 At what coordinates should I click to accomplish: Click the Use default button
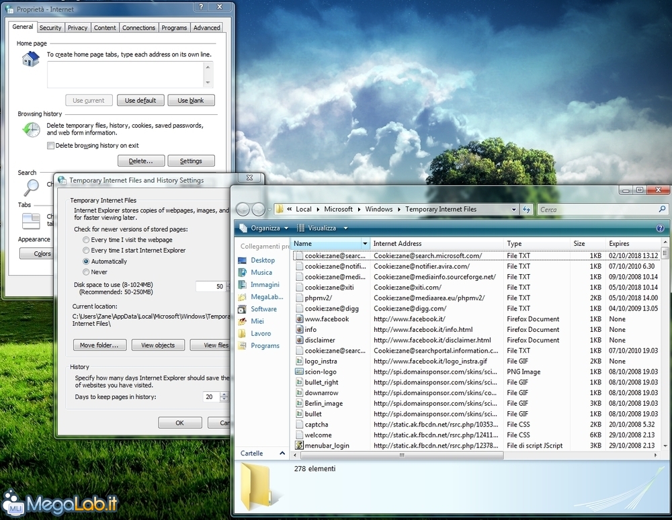click(140, 100)
